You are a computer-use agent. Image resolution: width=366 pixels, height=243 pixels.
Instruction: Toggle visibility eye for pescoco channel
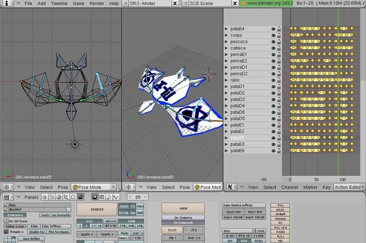pyautogui.click(x=273, y=42)
